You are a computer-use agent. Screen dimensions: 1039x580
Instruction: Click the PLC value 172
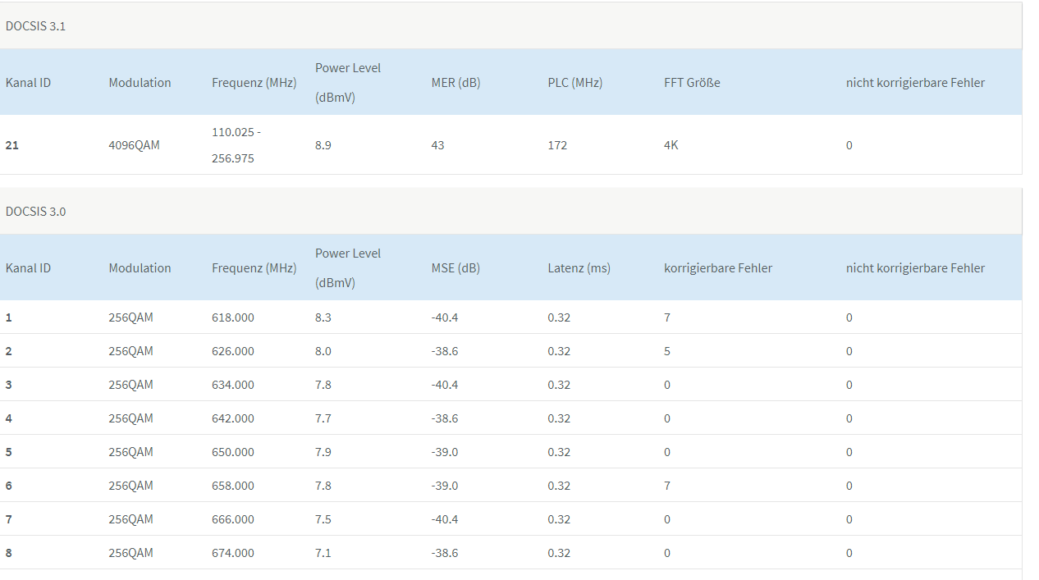(557, 145)
